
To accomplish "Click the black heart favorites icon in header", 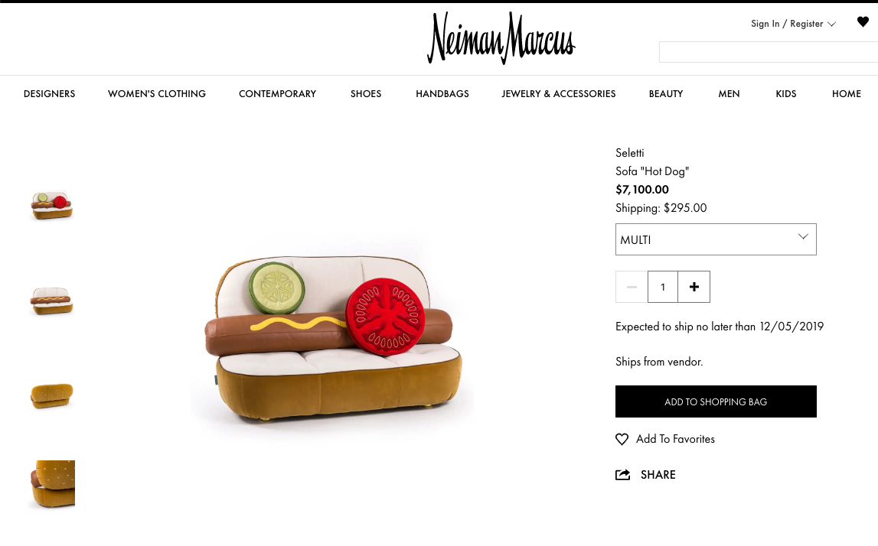I will [863, 22].
